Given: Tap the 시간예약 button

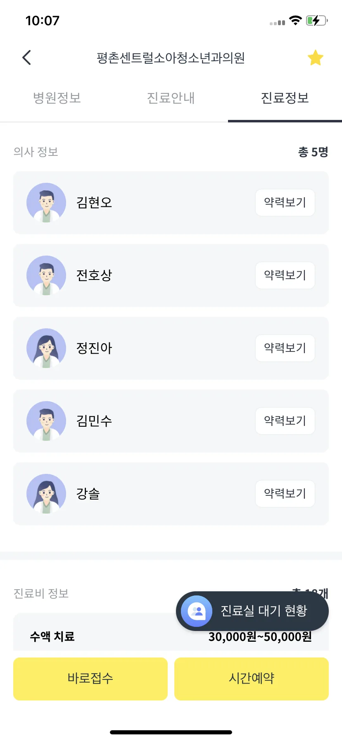Looking at the screenshot, I should click(x=252, y=679).
